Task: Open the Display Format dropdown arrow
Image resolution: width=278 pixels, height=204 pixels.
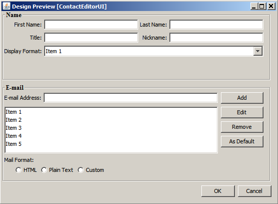Action: [257, 51]
